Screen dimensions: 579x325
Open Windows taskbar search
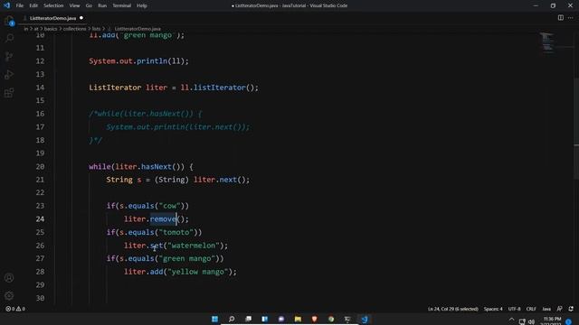232,319
